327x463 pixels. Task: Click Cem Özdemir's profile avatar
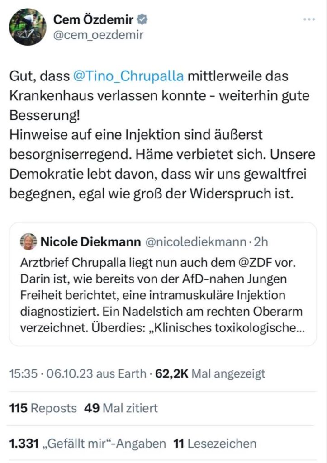click(x=28, y=28)
